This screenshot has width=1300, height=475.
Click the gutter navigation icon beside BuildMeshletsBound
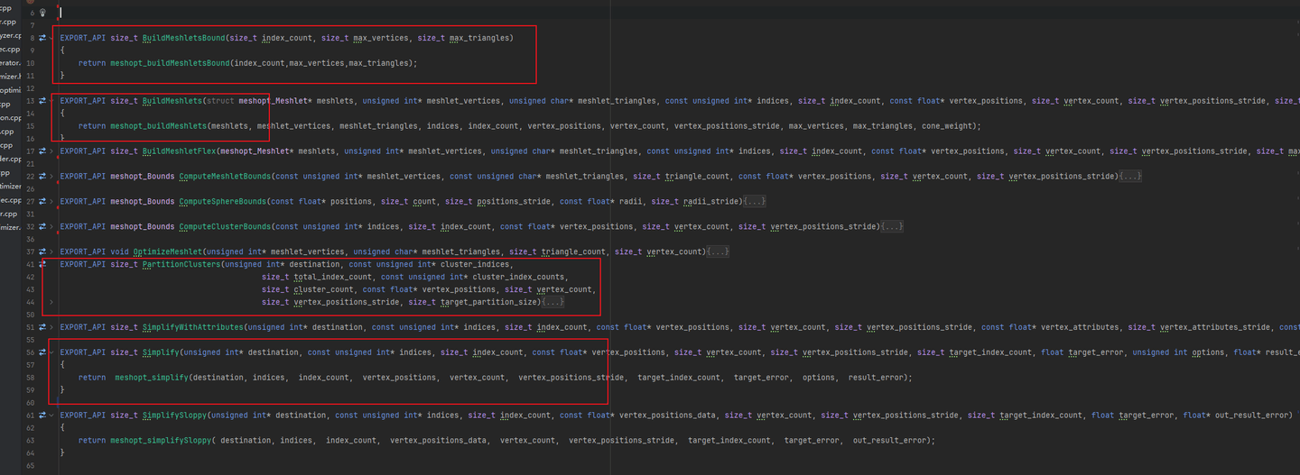pyautogui.click(x=42, y=38)
